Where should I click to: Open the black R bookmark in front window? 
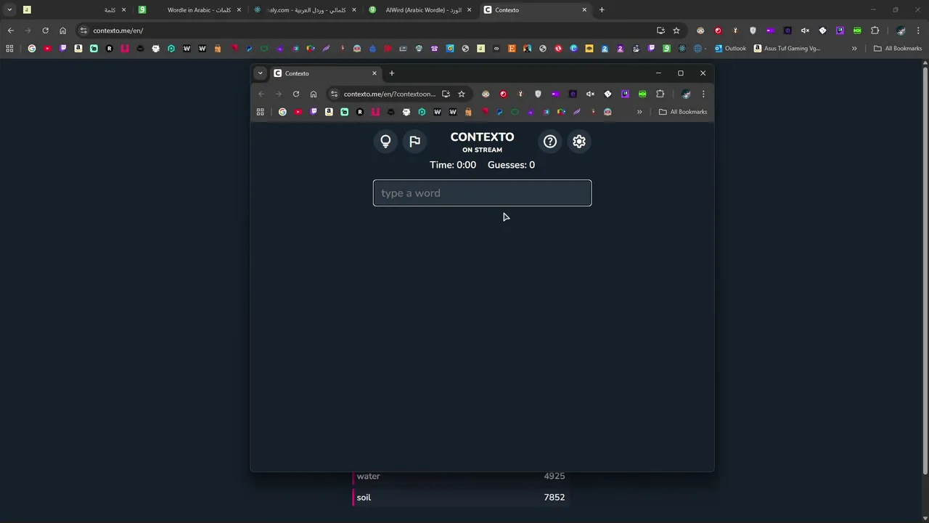coord(360,112)
